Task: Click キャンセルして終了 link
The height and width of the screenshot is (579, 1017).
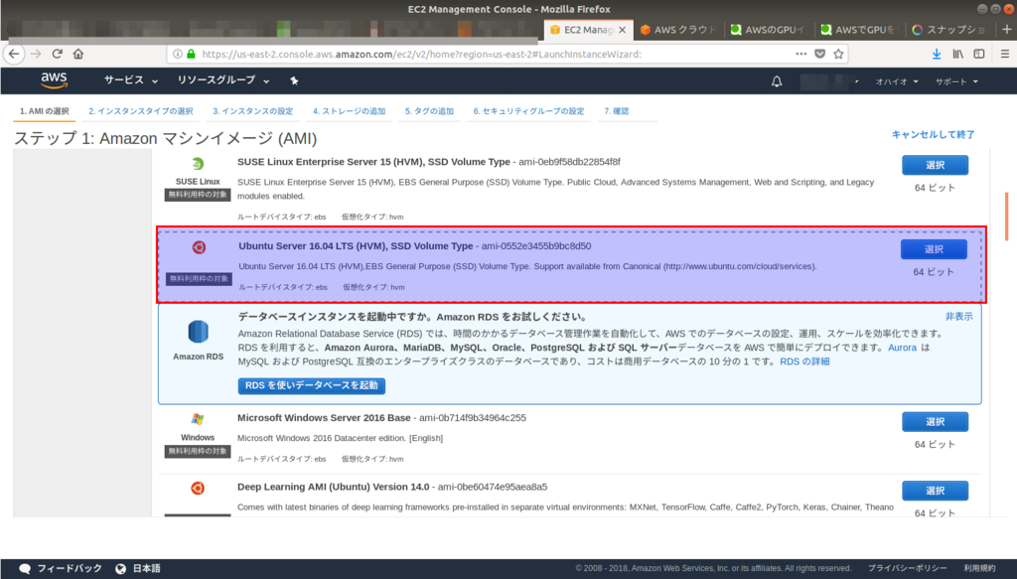Action: (x=933, y=134)
